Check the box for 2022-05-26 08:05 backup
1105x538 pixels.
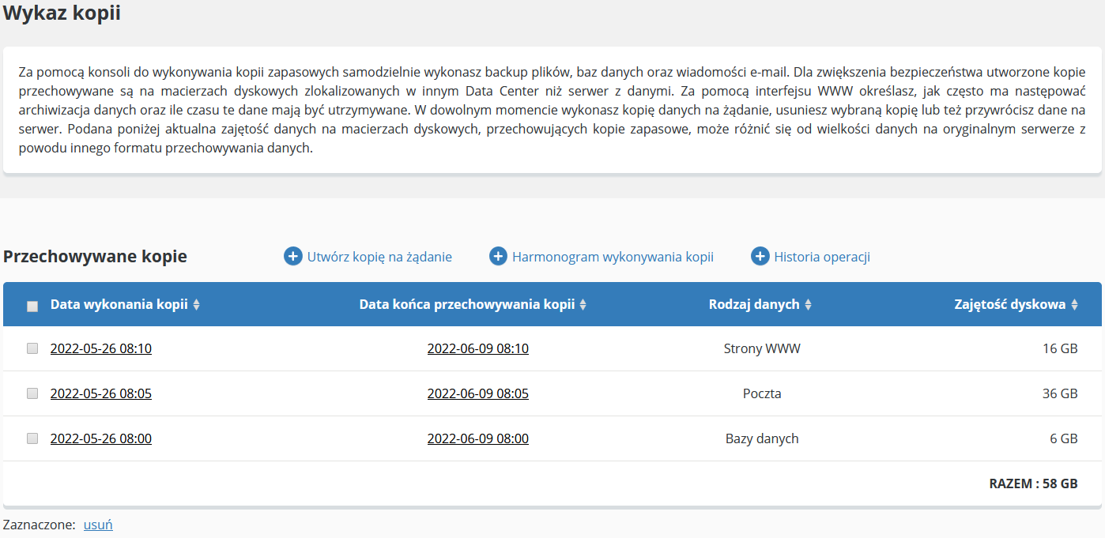coord(32,393)
